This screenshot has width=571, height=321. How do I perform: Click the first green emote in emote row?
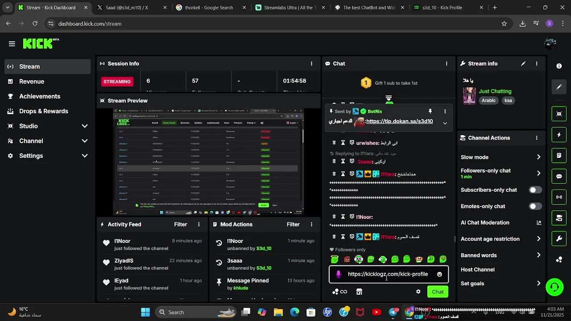[x=335, y=259]
